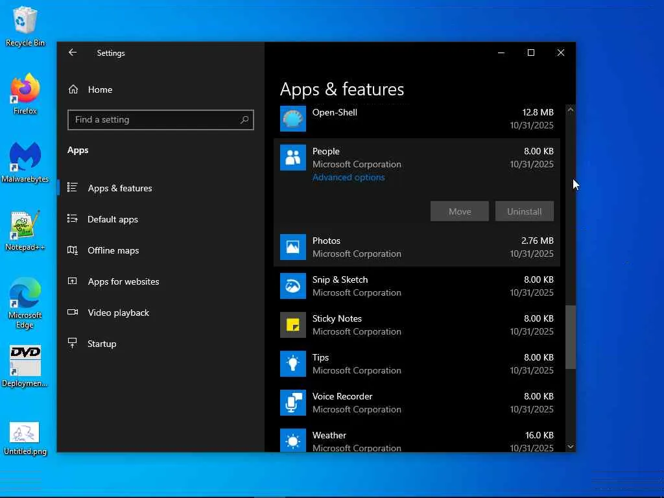
Task: Select the Malwarebytes desktop shortcut
Action: [25, 162]
